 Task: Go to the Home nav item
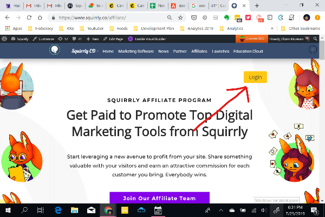[x=108, y=52]
